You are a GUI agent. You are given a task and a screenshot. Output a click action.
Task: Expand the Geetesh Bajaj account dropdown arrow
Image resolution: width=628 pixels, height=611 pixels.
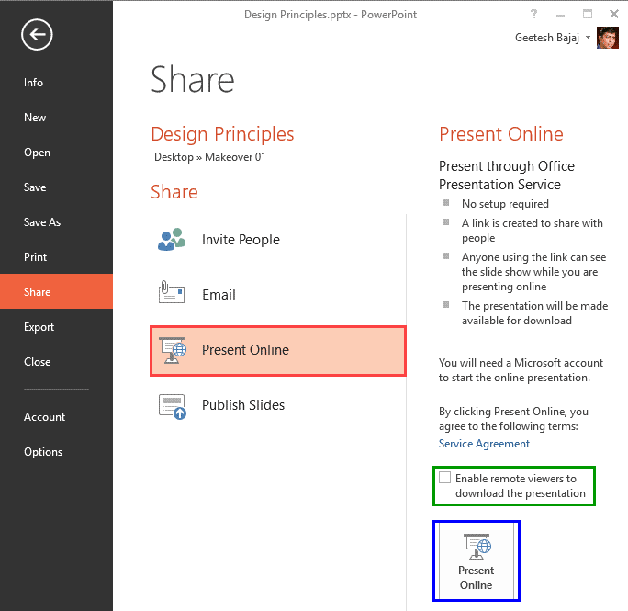588,38
